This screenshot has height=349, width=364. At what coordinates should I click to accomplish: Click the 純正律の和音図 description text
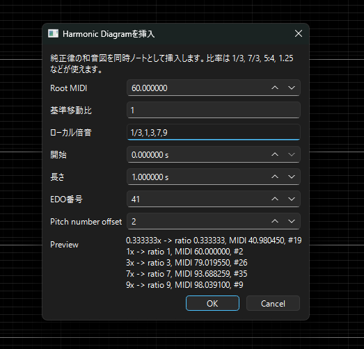click(172, 64)
